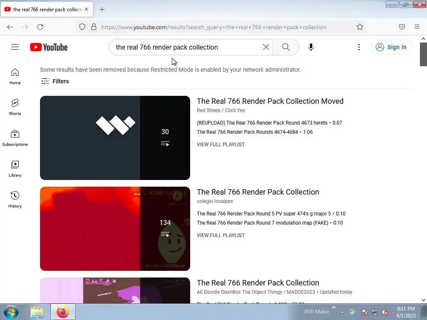This screenshot has width=427, height=320.
Task: Expand DVD Maker toolbar chevron
Action: click(x=334, y=307)
